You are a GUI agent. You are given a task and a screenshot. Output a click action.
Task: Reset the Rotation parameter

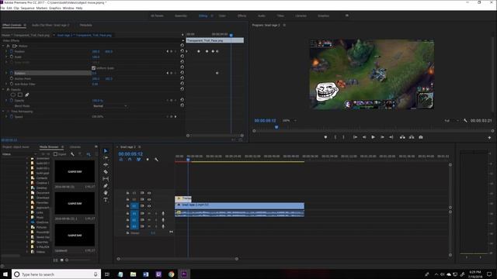pyautogui.click(x=182, y=73)
